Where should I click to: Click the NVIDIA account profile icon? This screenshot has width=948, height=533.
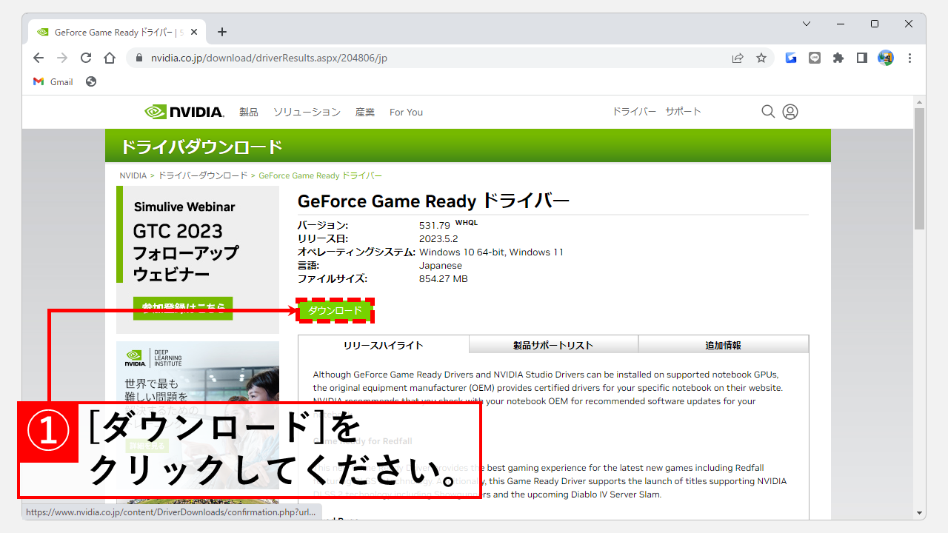790,111
